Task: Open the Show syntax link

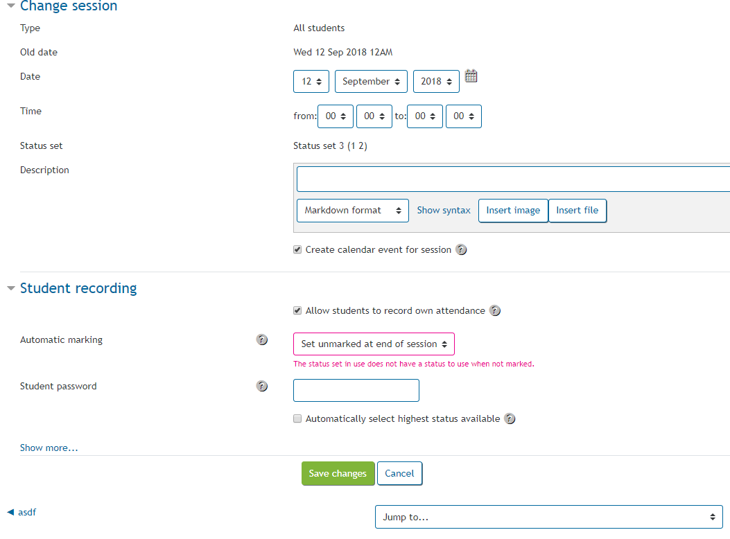Action: (x=443, y=210)
